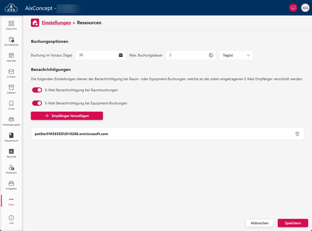The image size is (312, 231).
Task: Open the Absenzen section
Action: point(11,169)
